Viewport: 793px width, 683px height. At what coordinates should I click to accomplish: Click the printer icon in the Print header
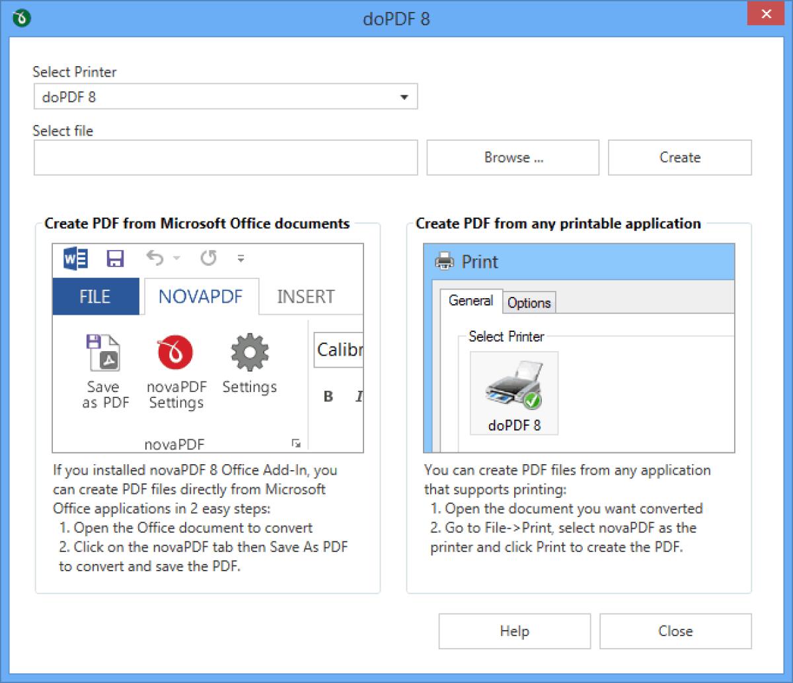click(445, 262)
